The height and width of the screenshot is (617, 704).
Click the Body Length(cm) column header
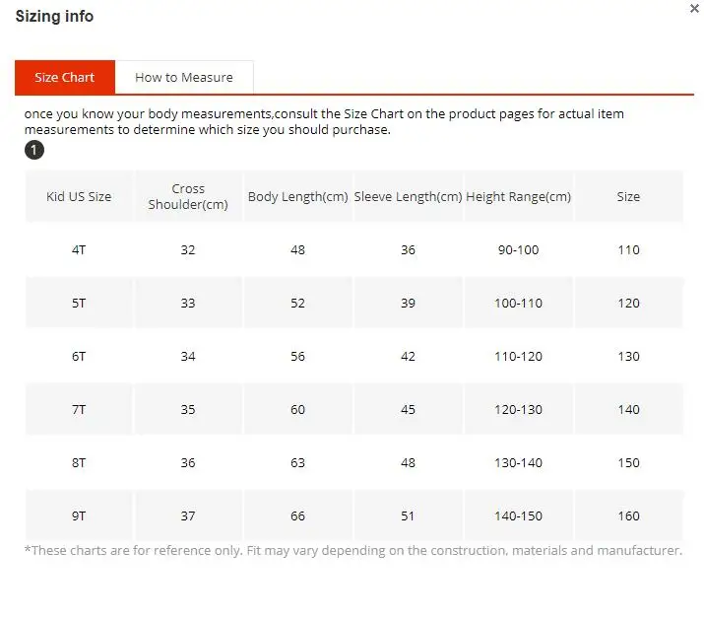tap(298, 196)
